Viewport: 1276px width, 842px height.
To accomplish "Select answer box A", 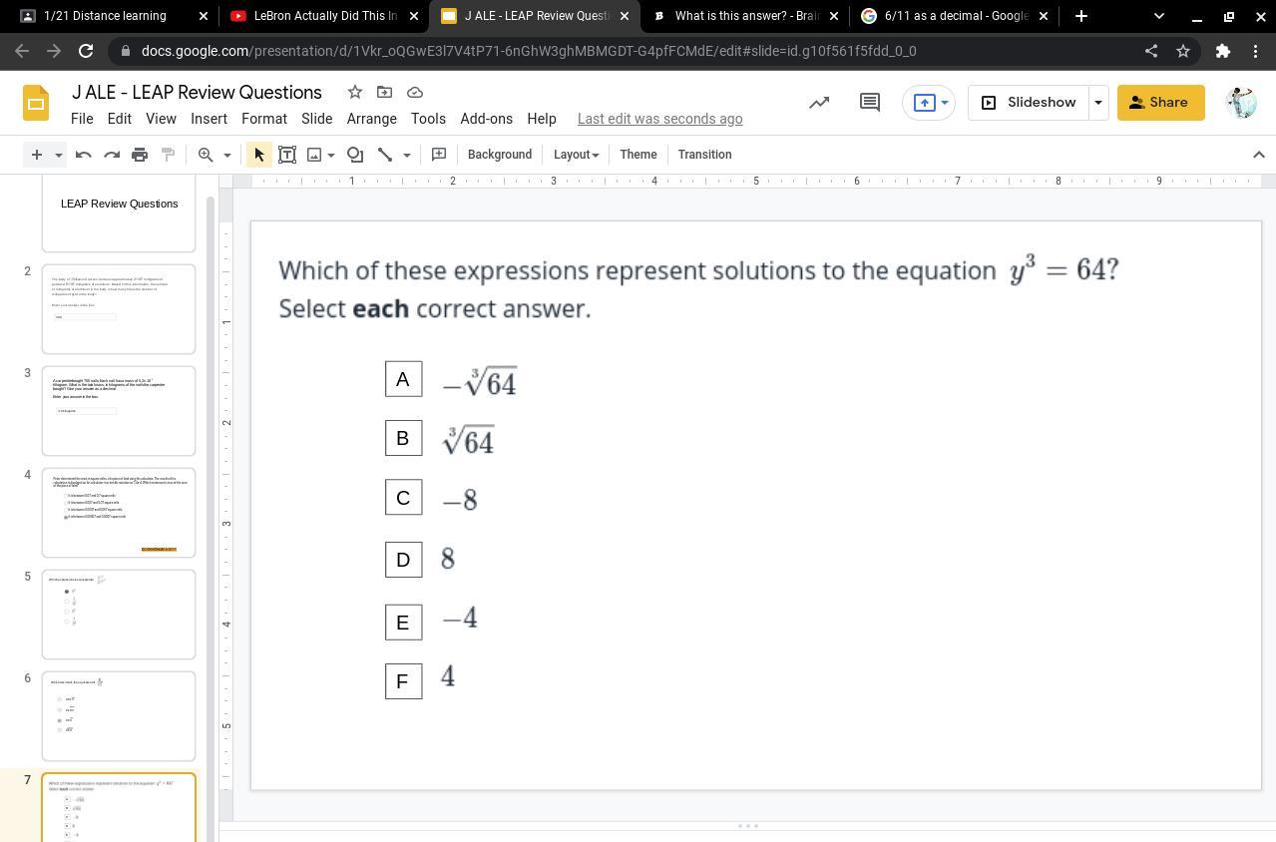I will click(x=403, y=379).
